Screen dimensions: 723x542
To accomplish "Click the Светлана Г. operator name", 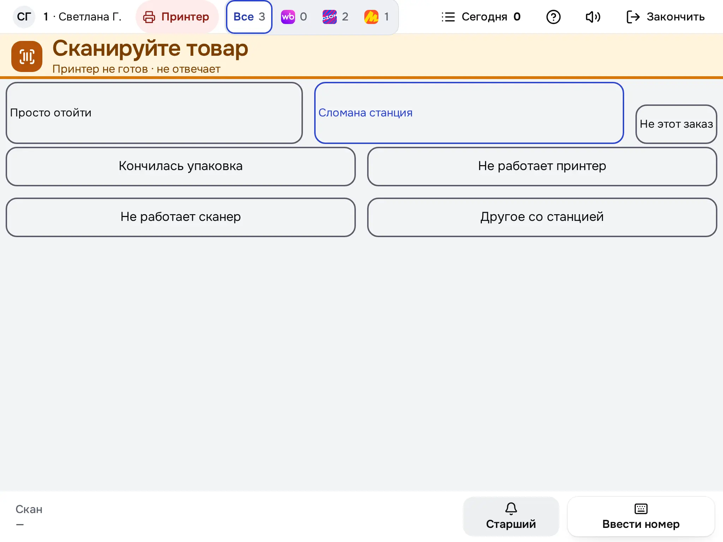I will coord(90,17).
